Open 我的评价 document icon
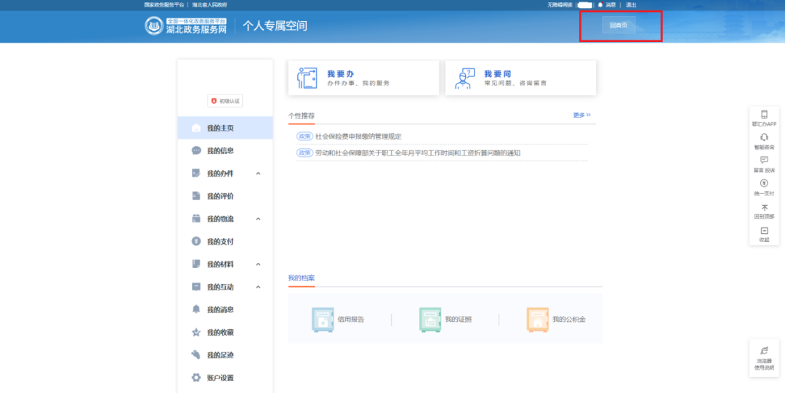This screenshot has height=393, width=785. coord(196,195)
